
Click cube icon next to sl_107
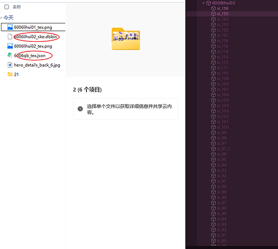(213, 89)
